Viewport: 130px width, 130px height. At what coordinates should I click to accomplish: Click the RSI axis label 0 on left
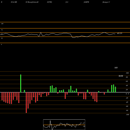pyautogui.click(x=1, y=44)
